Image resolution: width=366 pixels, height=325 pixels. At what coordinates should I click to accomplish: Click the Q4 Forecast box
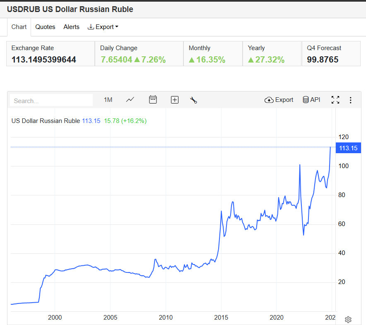click(x=331, y=54)
